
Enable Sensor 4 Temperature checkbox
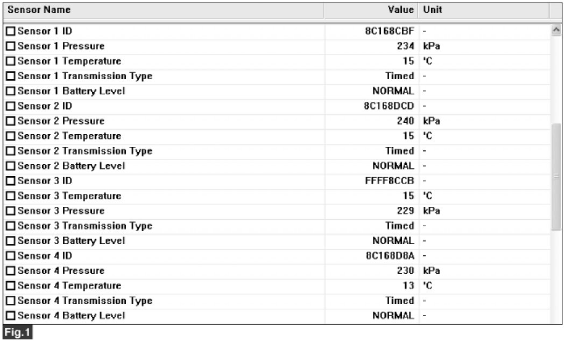click(x=11, y=286)
